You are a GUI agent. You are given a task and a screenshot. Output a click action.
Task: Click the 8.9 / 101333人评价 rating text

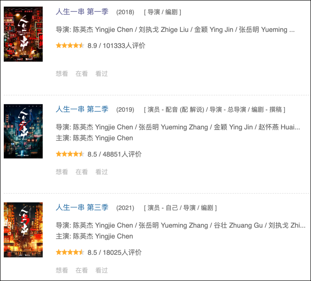(x=116, y=46)
